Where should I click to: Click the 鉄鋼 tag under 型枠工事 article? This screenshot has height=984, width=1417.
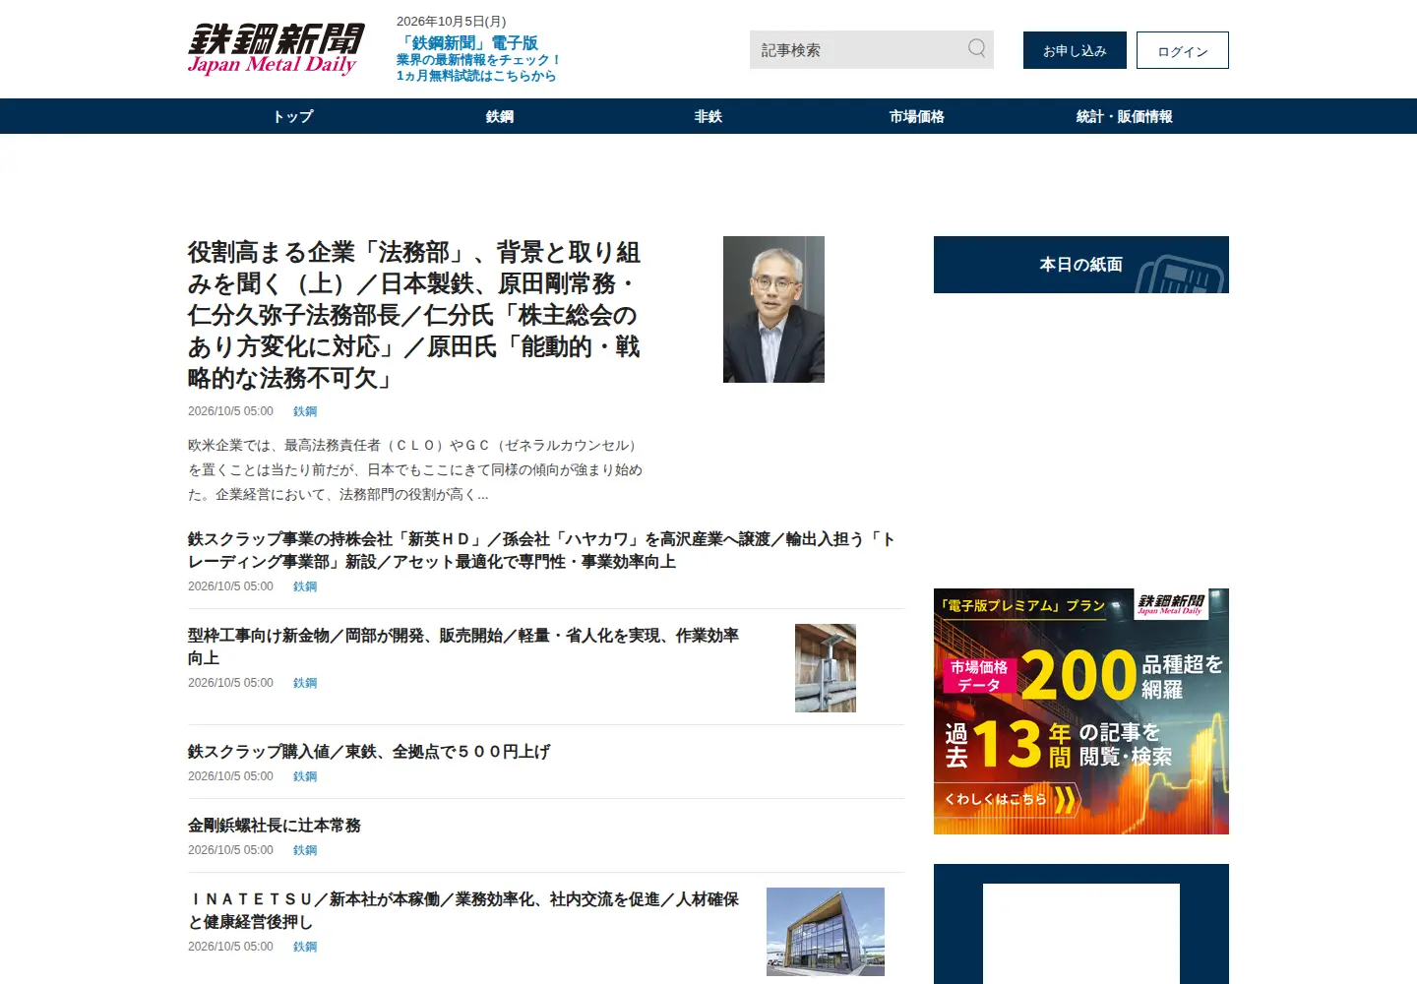pyautogui.click(x=305, y=683)
